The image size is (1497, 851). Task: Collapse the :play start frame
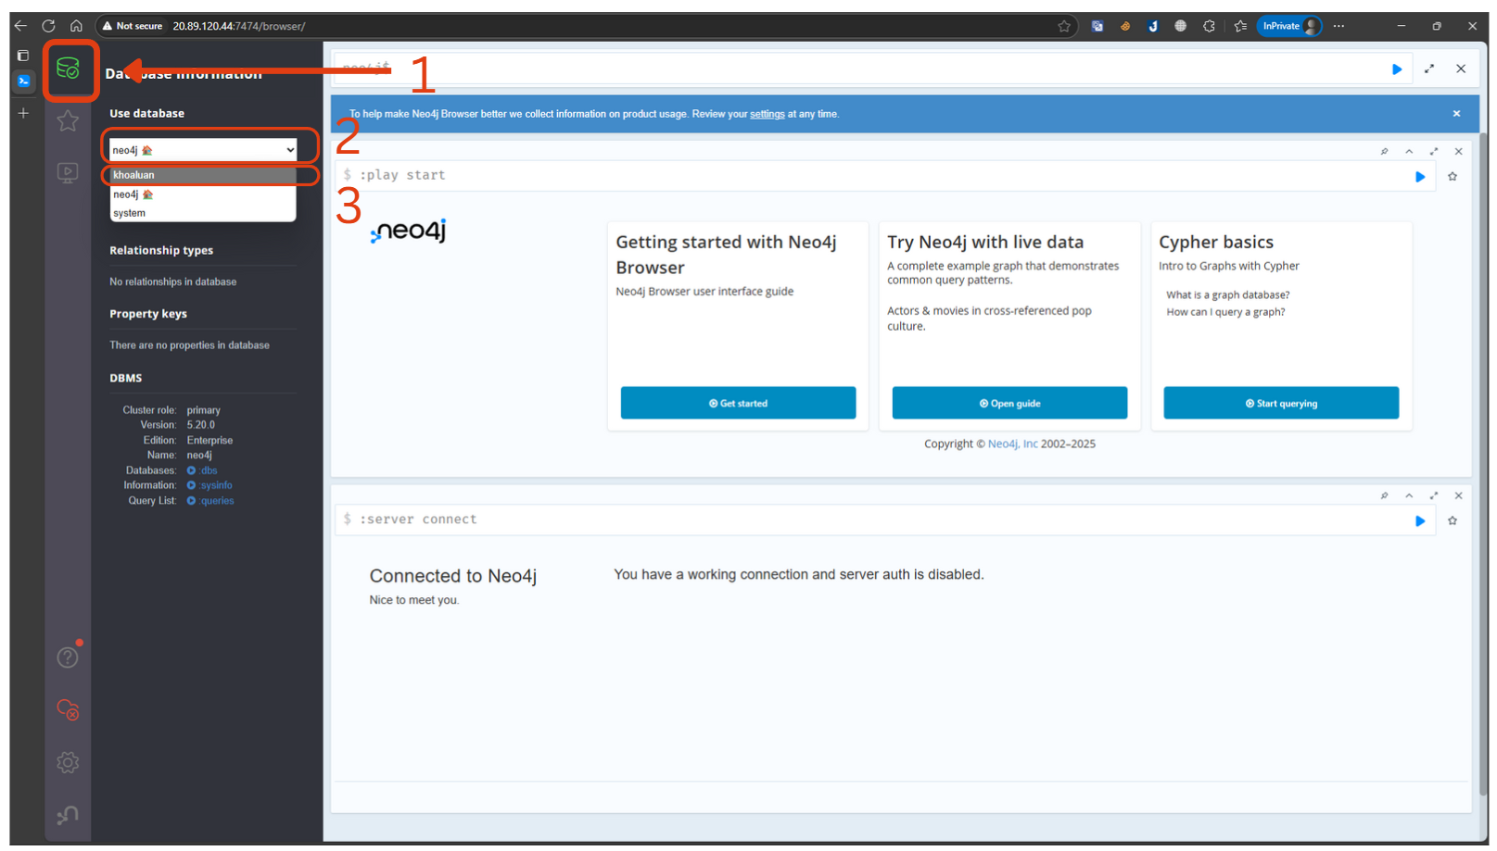(x=1409, y=151)
